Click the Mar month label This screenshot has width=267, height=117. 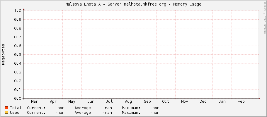tap(35, 101)
